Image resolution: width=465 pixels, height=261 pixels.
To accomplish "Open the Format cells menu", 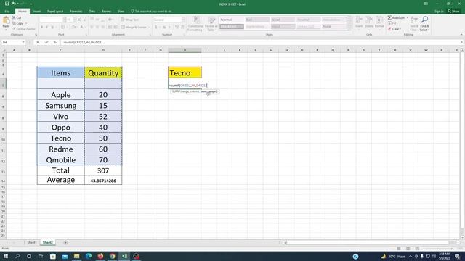I will point(379,22).
